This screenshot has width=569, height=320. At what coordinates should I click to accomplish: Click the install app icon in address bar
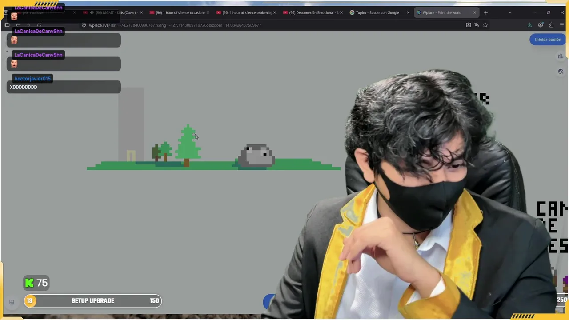468,25
